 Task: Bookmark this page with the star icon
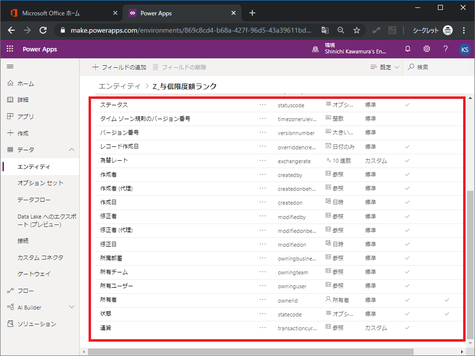click(x=357, y=30)
